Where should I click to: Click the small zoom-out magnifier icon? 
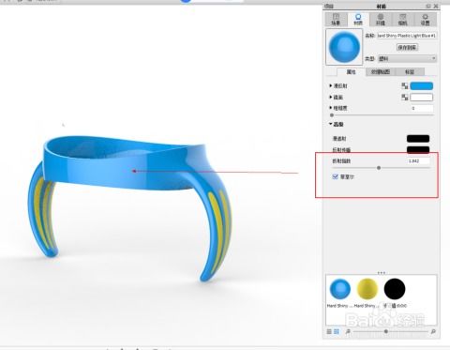348,331
